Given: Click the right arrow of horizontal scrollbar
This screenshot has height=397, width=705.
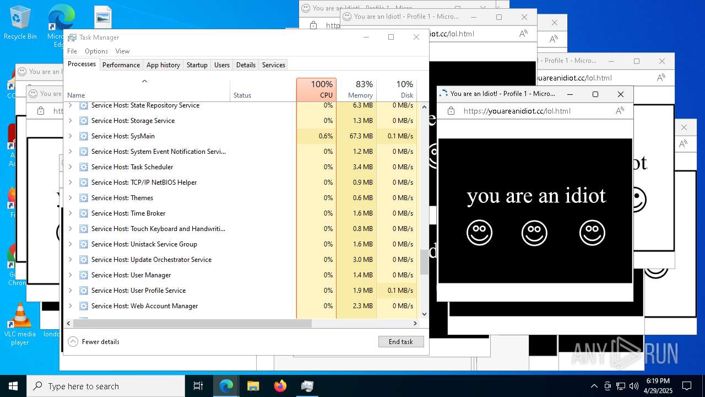Looking at the screenshot, I should point(415,323).
